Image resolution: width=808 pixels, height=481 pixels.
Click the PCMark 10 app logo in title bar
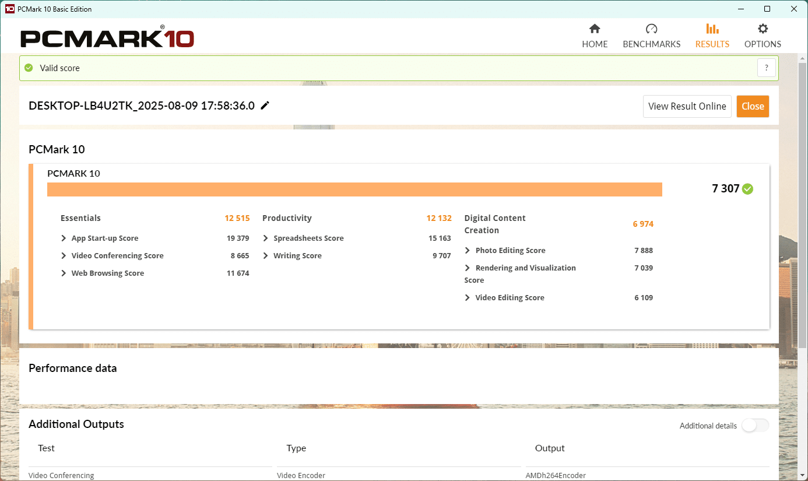pos(10,9)
